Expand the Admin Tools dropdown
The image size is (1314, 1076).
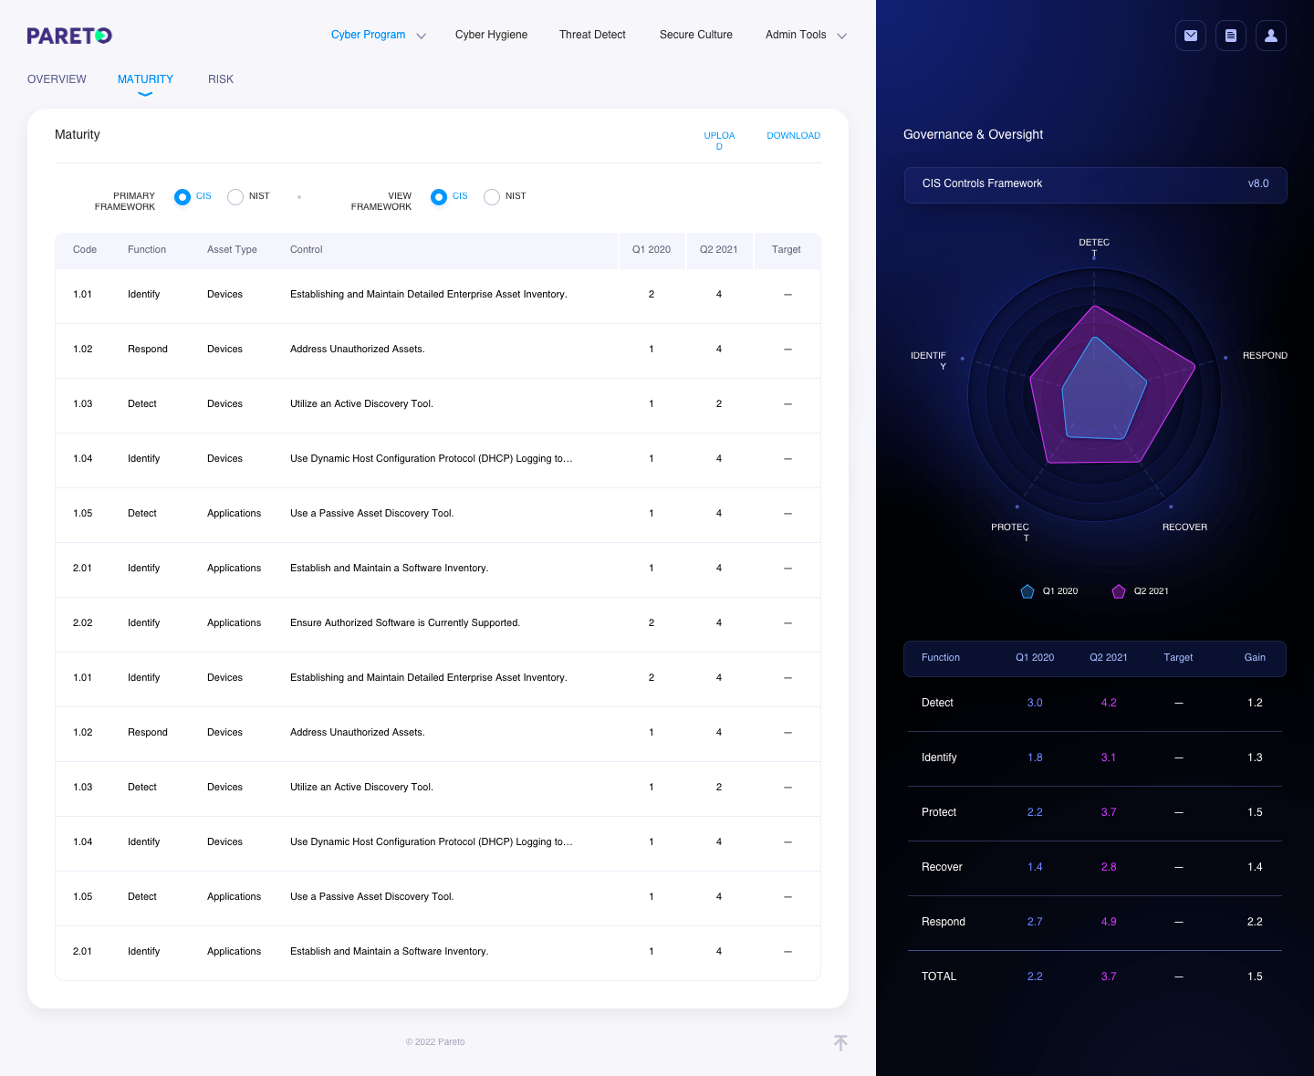pyautogui.click(x=807, y=35)
